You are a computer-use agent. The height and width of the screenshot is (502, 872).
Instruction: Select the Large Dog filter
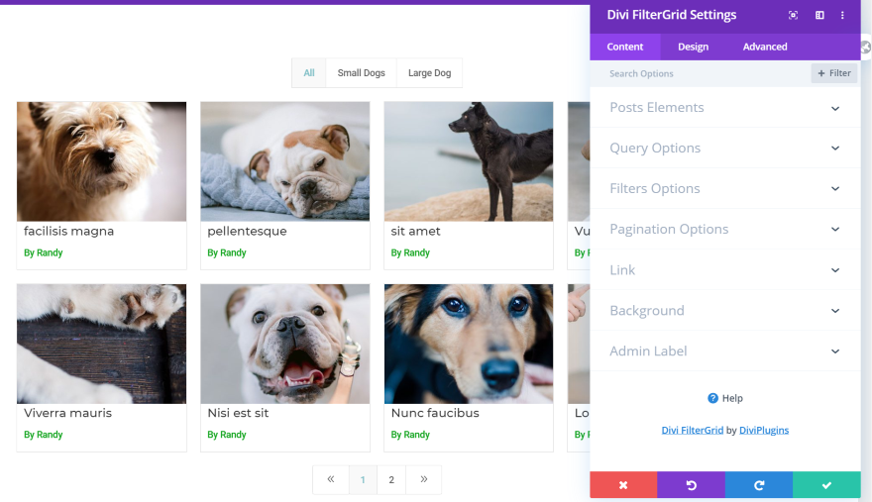[429, 73]
